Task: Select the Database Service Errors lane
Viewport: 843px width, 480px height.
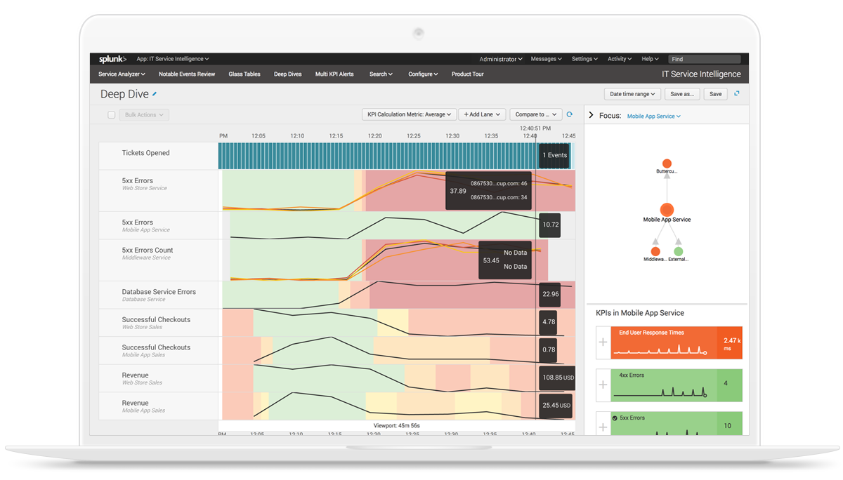Action: [x=159, y=295]
